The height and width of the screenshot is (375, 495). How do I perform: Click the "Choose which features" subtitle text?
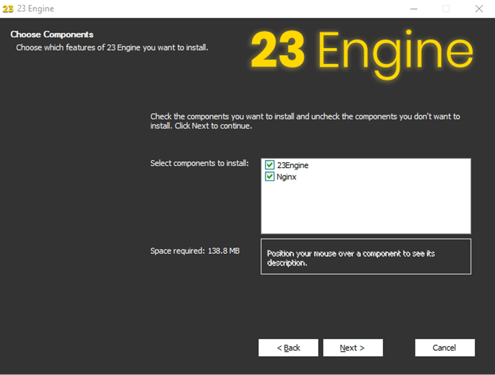pos(112,48)
